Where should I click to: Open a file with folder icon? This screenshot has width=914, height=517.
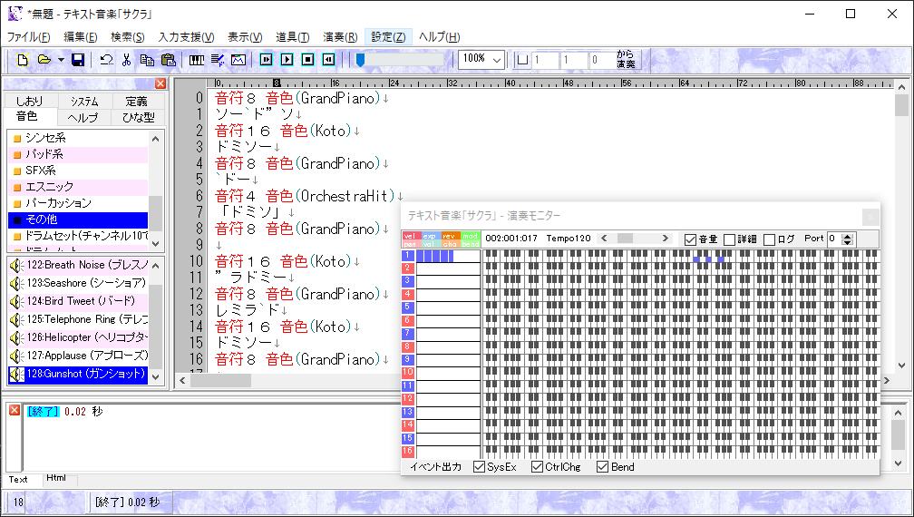pyautogui.click(x=44, y=60)
